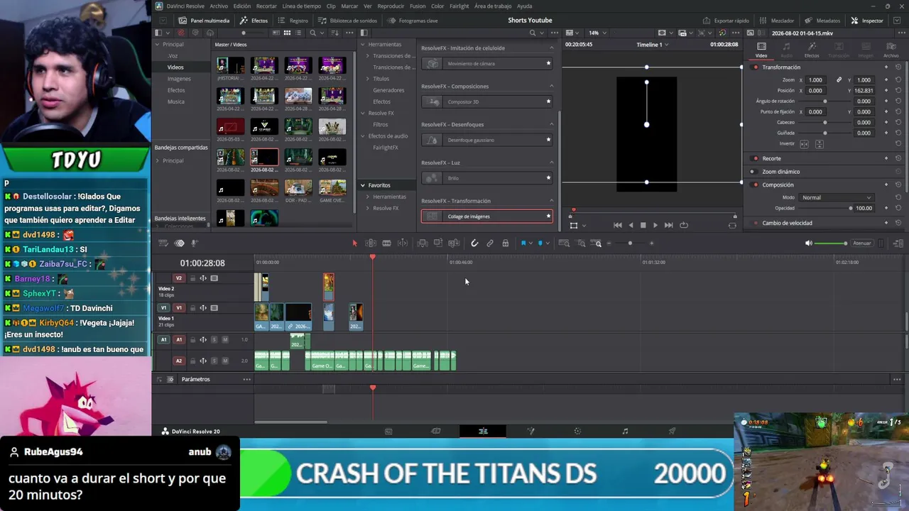Toggle the Cambio de velocidad switch
This screenshot has height=511, width=909.
point(755,223)
